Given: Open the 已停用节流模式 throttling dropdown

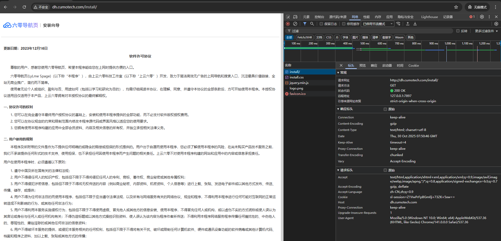Looking at the screenshot, I should (377, 24).
